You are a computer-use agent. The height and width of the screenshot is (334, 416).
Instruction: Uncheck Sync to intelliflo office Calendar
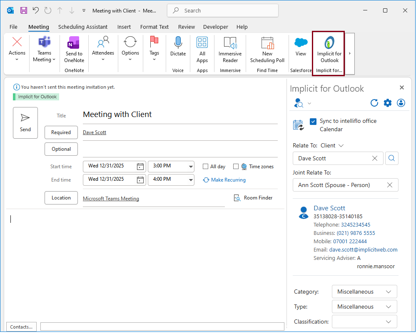(x=314, y=121)
